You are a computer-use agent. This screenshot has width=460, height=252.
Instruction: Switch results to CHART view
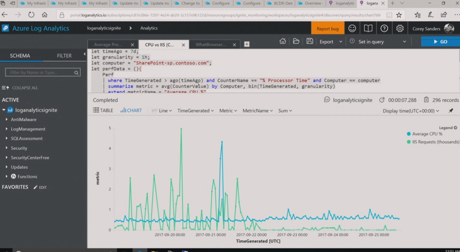click(131, 110)
